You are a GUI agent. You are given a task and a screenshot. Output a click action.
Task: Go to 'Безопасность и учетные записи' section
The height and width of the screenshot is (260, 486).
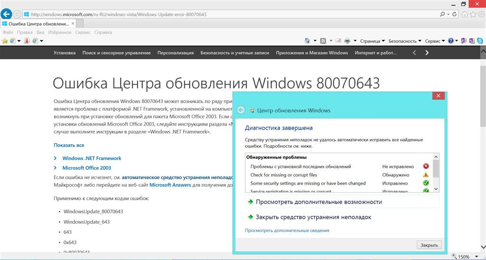pyautogui.click(x=234, y=53)
